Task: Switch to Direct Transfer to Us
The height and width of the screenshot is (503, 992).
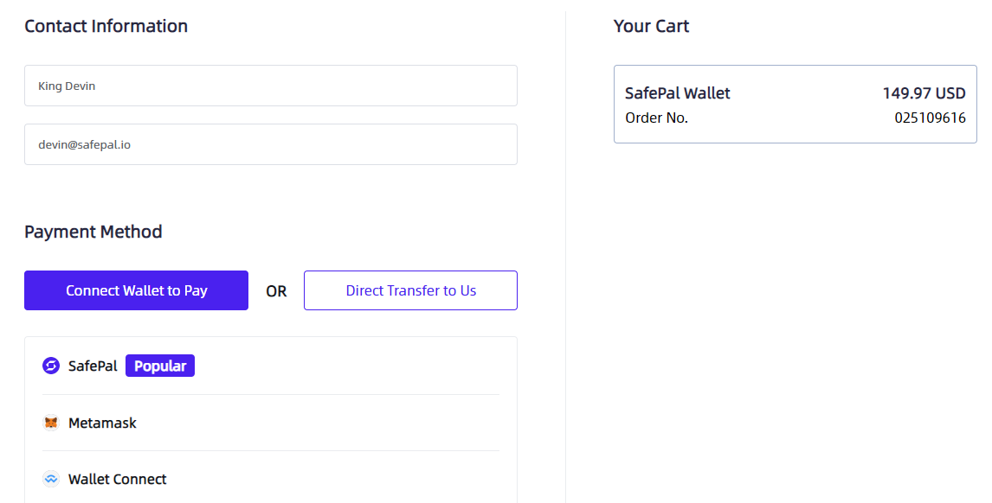Action: (x=410, y=290)
